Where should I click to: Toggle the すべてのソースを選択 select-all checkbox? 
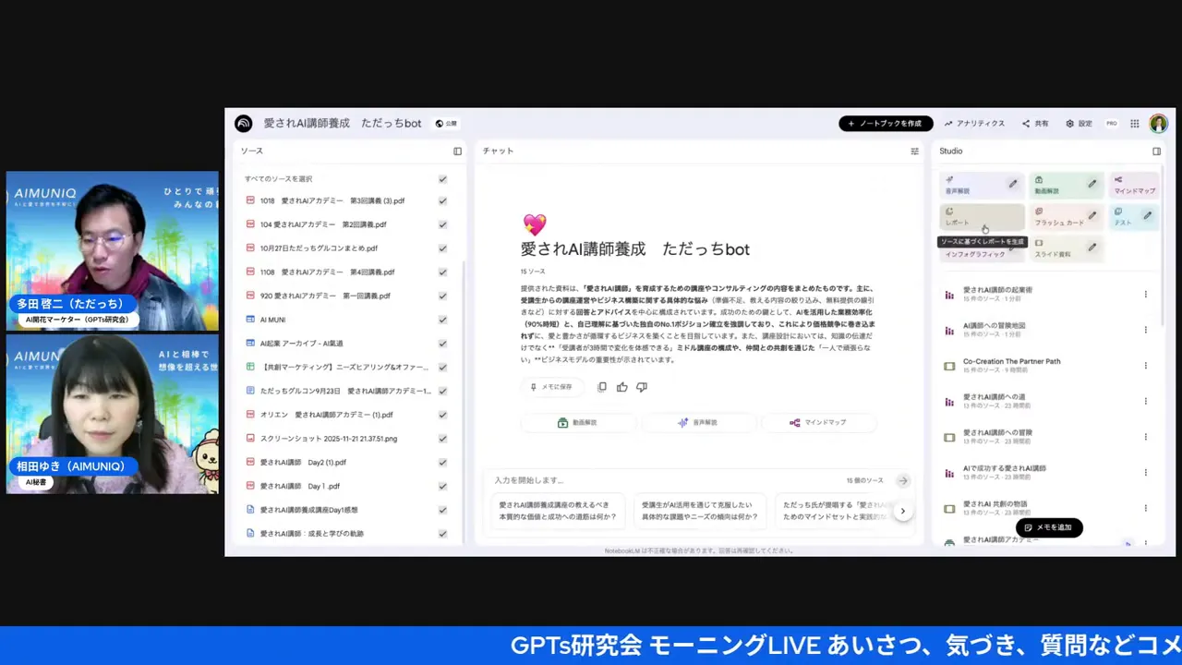tap(442, 178)
